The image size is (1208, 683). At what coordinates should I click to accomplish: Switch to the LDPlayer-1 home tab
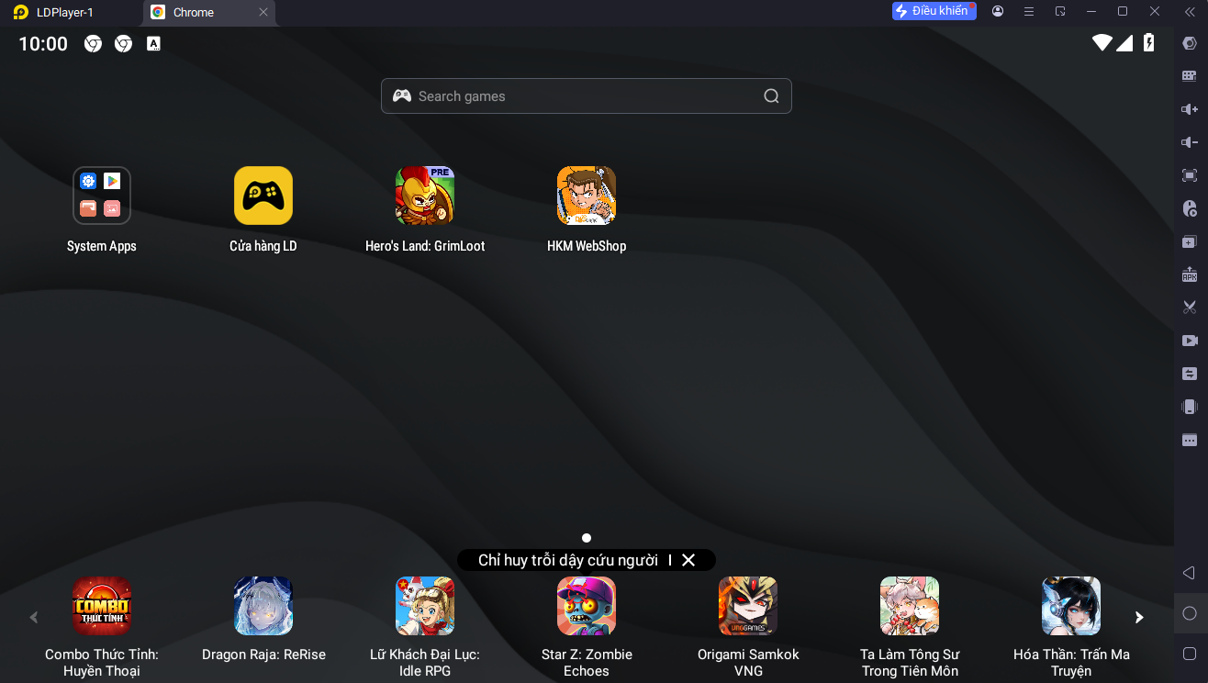64,13
